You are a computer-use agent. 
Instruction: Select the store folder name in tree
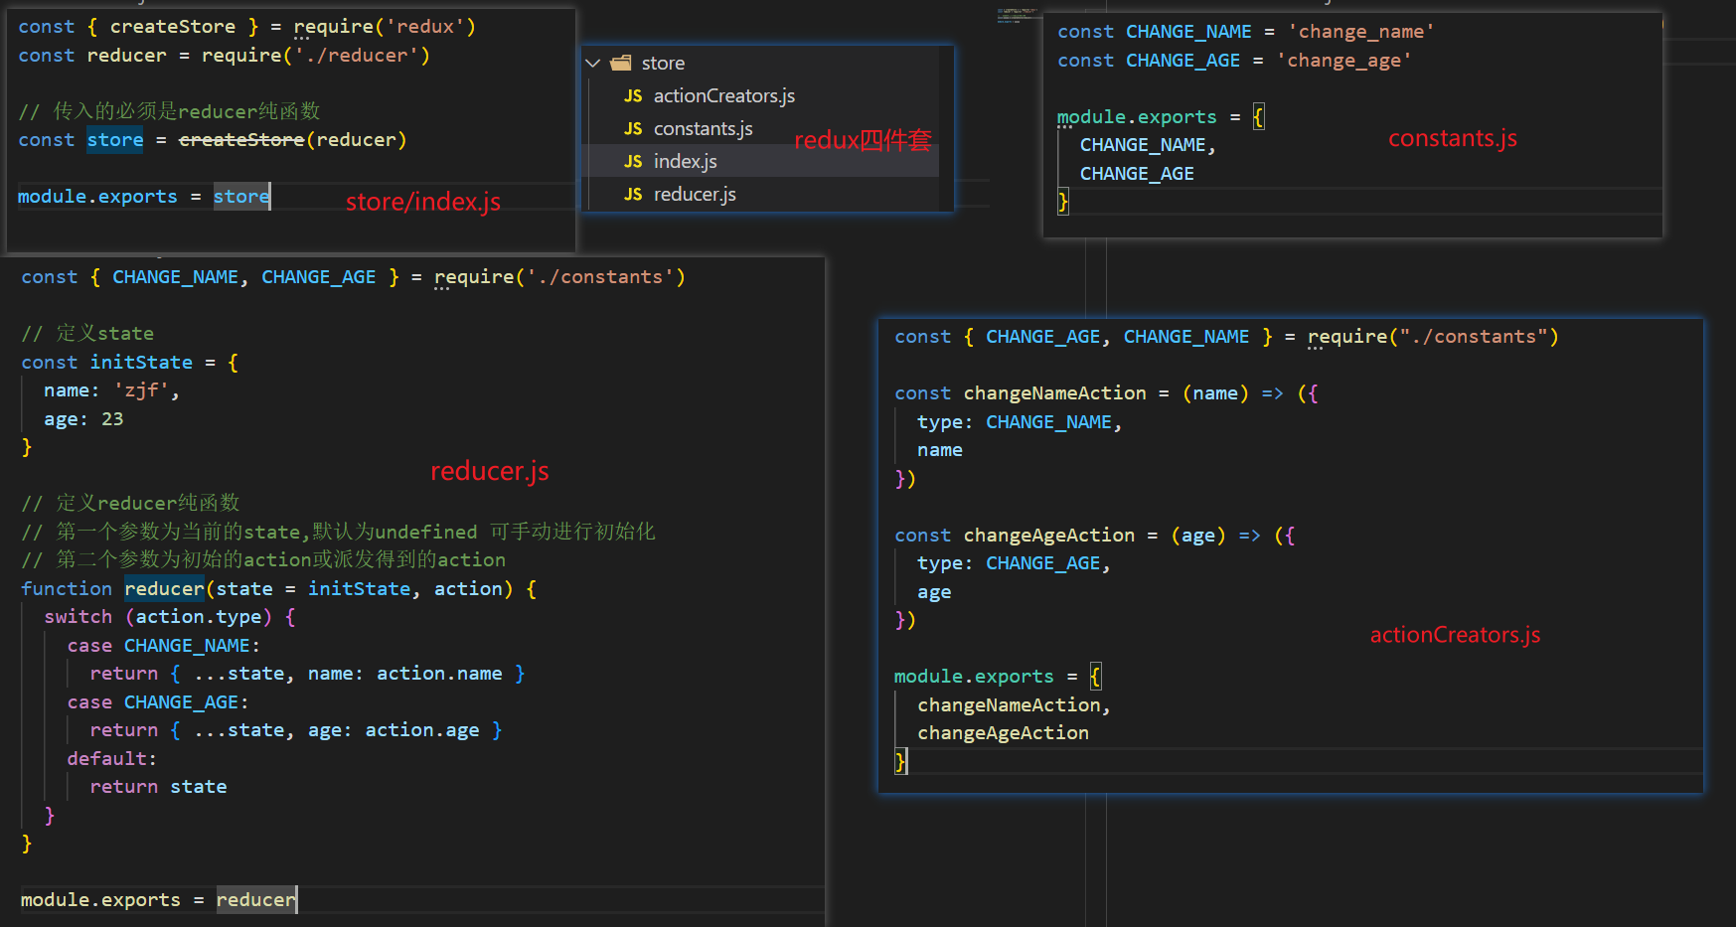[663, 64]
